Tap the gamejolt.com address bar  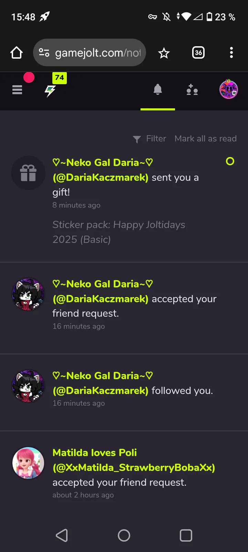point(98,53)
